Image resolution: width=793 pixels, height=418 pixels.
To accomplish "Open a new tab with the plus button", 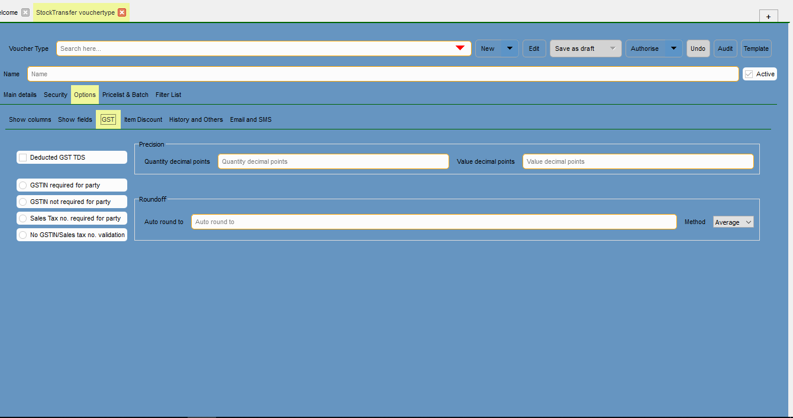I will 768,16.
